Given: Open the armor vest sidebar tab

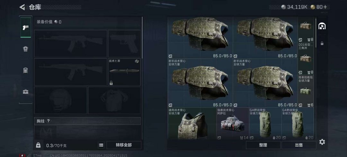Looking at the screenshot, I should 26,49.
